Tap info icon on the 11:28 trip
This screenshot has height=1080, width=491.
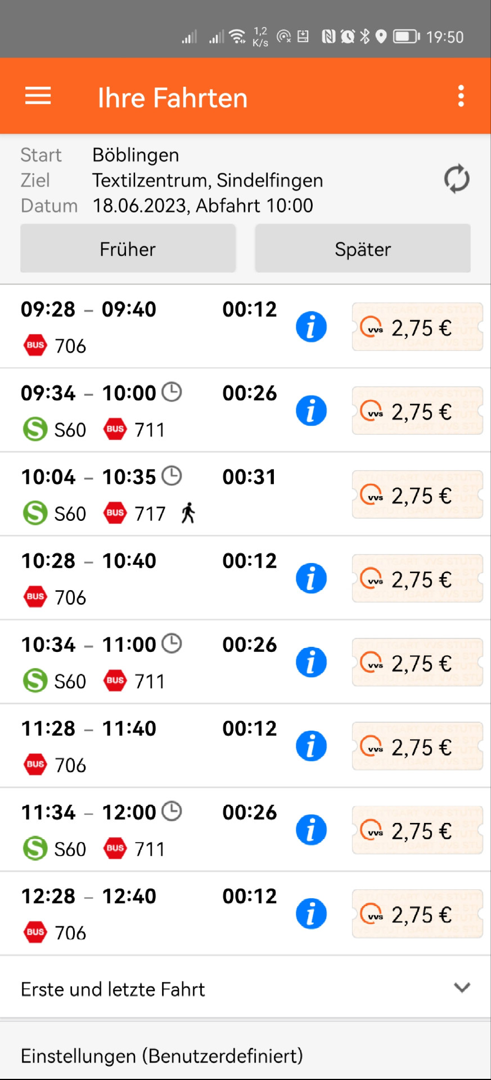[311, 746]
